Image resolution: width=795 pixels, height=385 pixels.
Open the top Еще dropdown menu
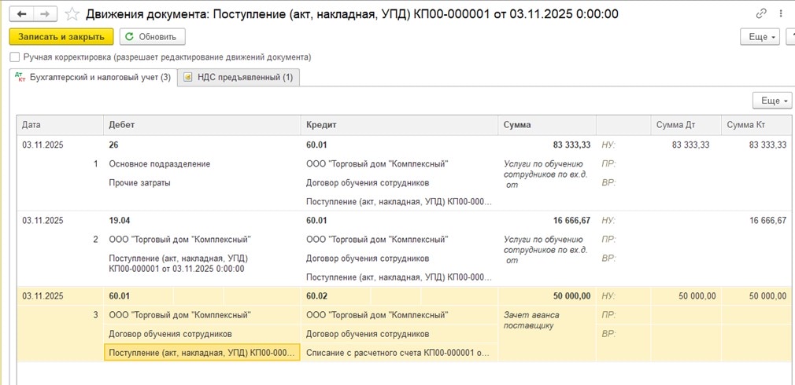pos(760,37)
